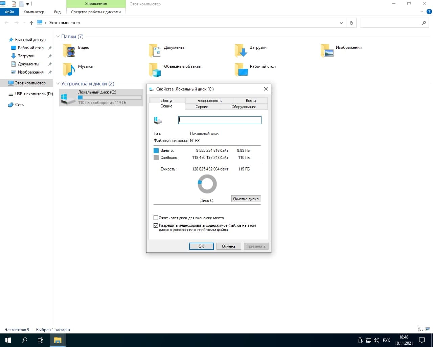Select the Музыка folder icon
The image size is (433, 347).
(69, 69)
